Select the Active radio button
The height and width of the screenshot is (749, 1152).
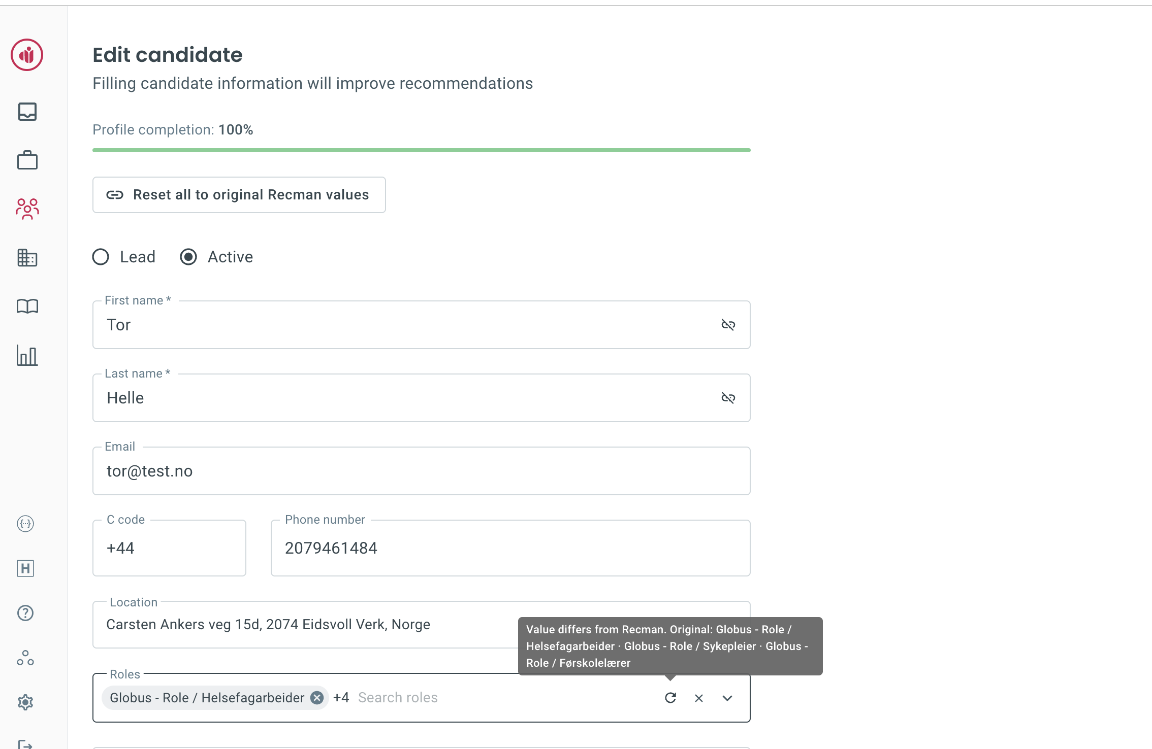coord(188,257)
